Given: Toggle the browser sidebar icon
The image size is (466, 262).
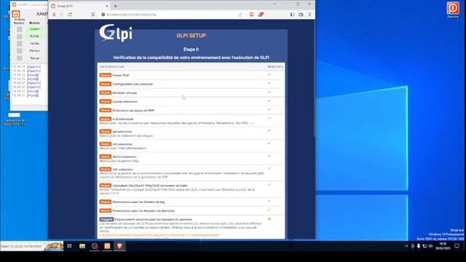Looking at the screenshot, I should (x=292, y=15).
